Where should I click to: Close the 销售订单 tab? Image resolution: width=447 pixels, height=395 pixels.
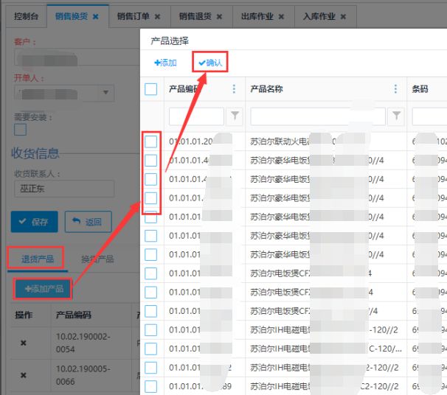coord(157,16)
